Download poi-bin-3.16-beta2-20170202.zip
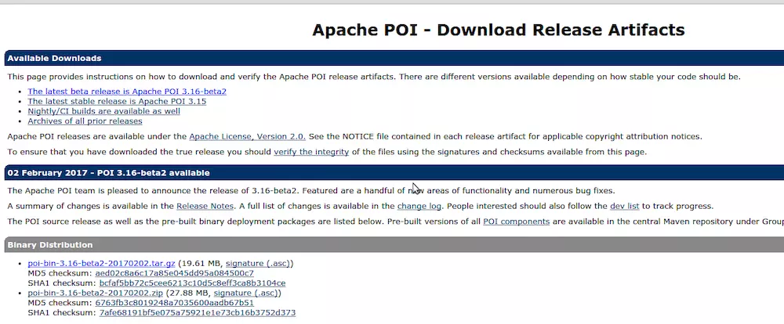Viewport: 784px width, 324px height. coord(96,293)
